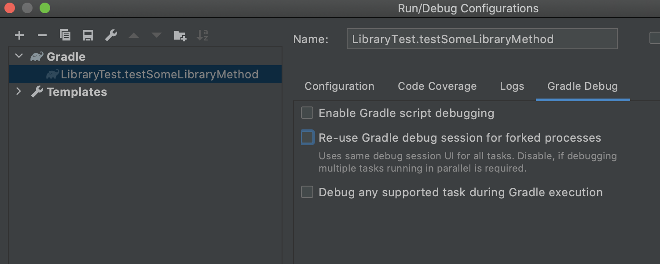Screen dimensions: 660x264
Task: Click into the Name input field
Action: click(482, 39)
